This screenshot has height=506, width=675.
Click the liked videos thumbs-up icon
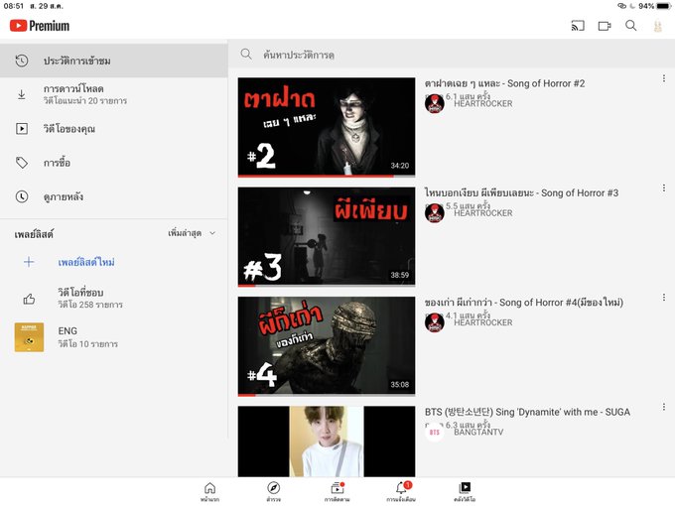[x=29, y=299]
